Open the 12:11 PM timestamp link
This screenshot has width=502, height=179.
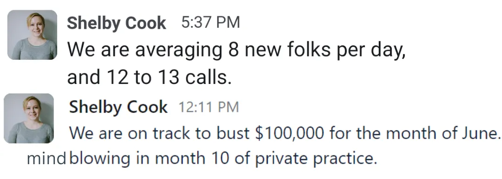click(x=208, y=107)
